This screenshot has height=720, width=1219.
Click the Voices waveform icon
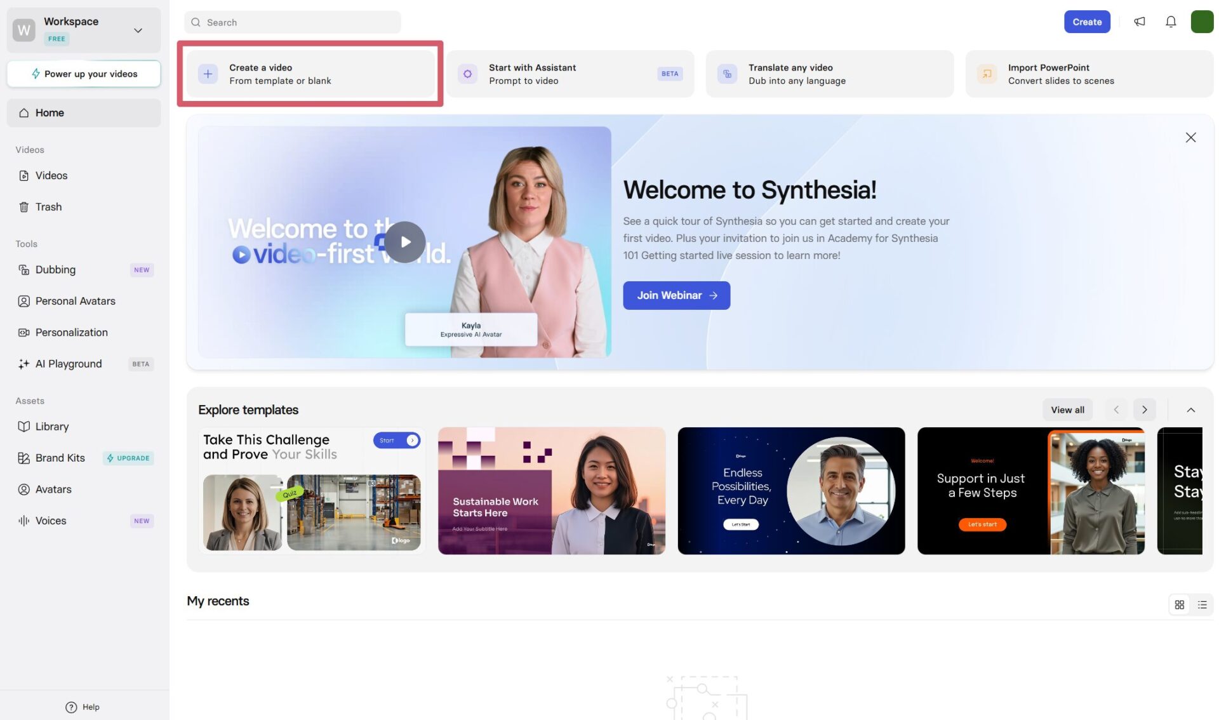click(23, 521)
